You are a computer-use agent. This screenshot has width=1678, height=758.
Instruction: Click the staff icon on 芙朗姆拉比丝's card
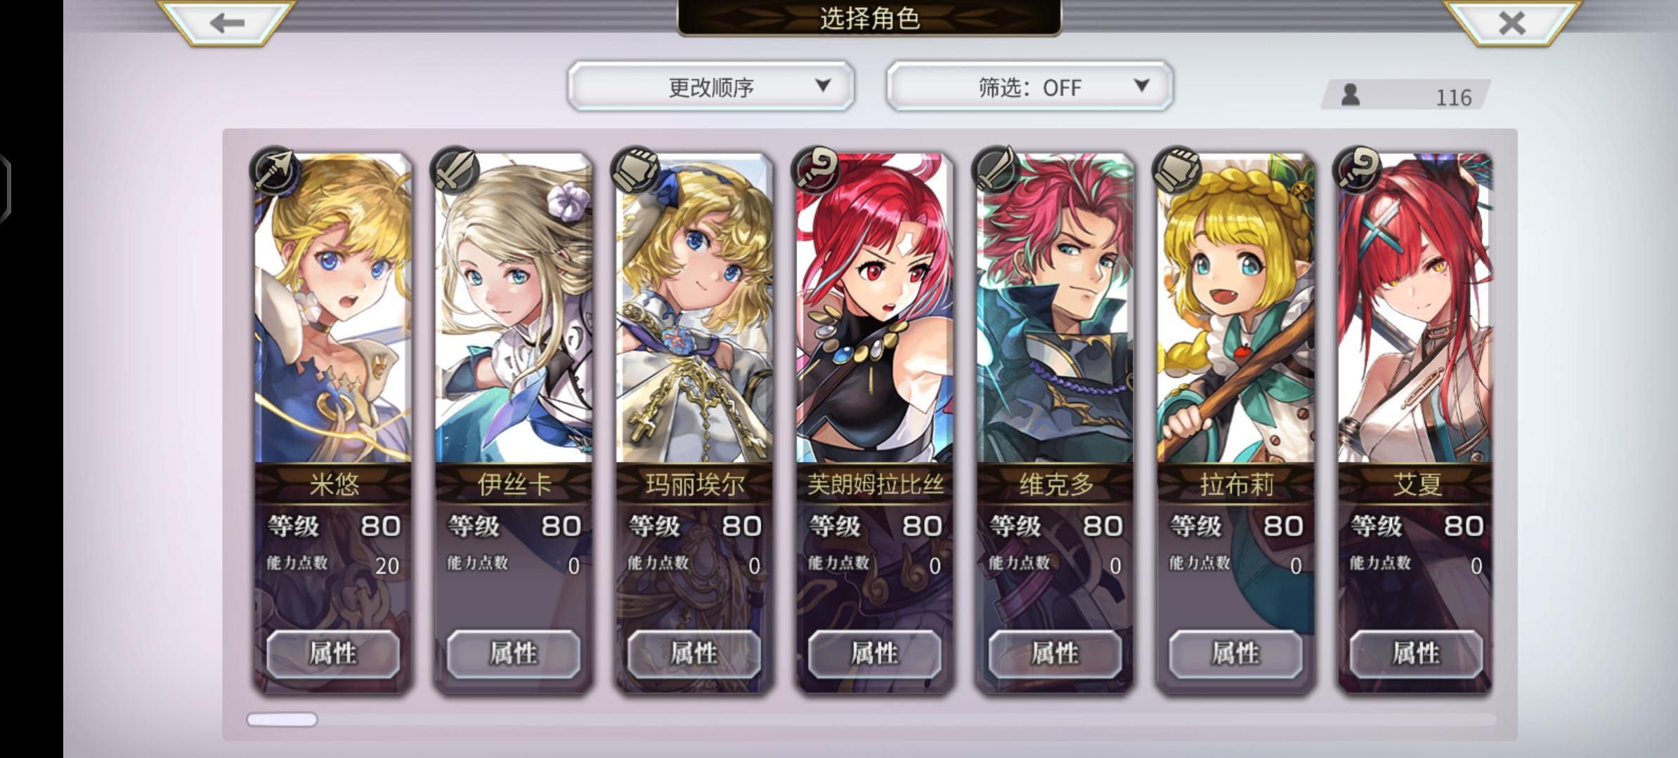(816, 171)
